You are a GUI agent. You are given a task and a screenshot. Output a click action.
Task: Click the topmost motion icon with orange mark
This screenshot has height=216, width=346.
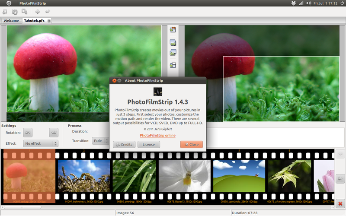coord(173,29)
